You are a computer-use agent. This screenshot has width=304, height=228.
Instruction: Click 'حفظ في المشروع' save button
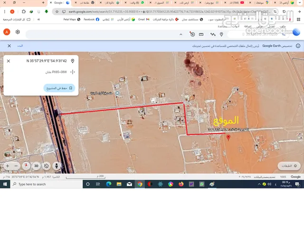[x=59, y=88]
